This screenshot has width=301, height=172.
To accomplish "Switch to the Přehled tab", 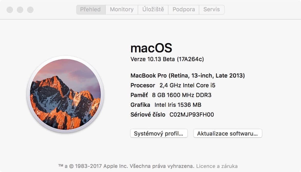I will coord(91,10).
